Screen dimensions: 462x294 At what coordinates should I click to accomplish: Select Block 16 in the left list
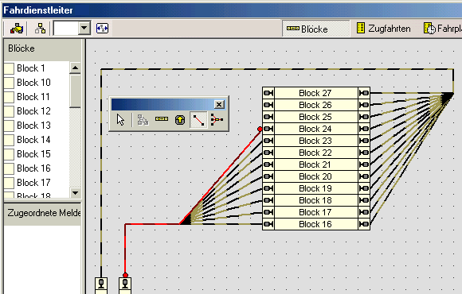pos(33,168)
